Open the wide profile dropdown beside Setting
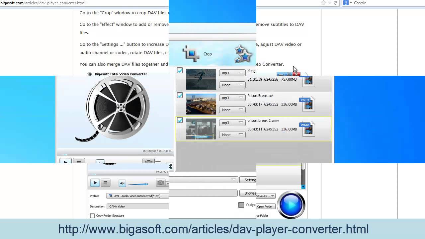The height and width of the screenshot is (239, 425). coord(204,180)
